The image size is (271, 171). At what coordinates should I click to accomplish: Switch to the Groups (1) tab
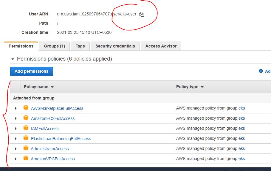pyautogui.click(x=54, y=46)
